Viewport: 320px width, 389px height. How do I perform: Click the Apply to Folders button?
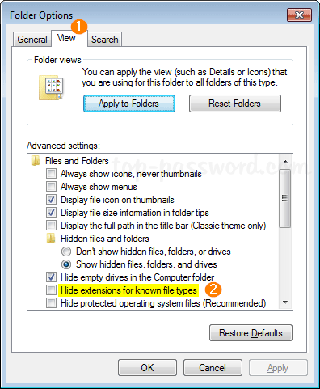(129, 104)
